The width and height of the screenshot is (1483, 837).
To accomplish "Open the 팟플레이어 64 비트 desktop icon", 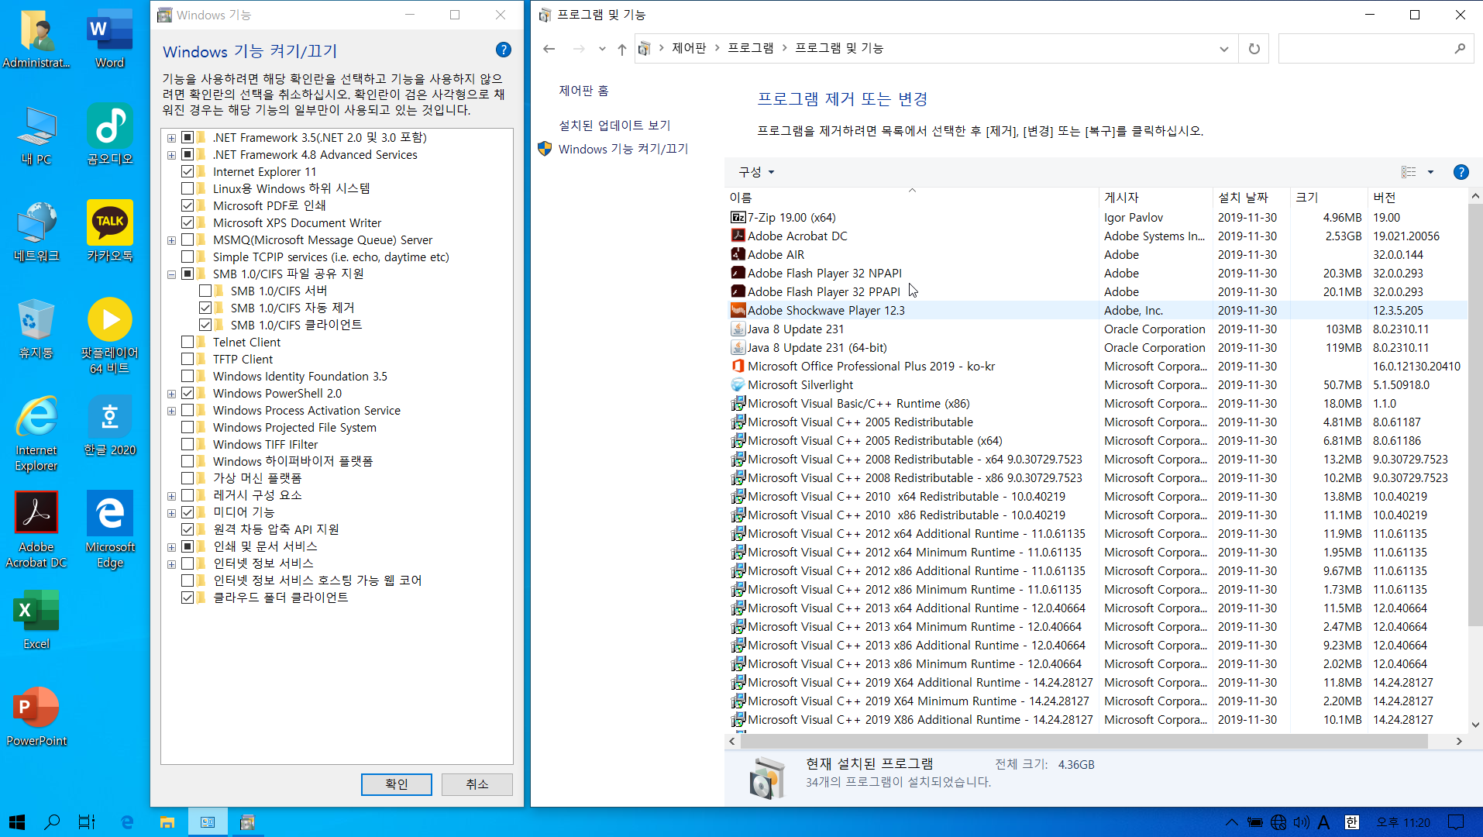I will pos(110,336).
